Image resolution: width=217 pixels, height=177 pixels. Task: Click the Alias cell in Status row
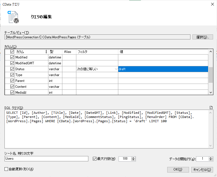pyautogui.click(x=69, y=69)
